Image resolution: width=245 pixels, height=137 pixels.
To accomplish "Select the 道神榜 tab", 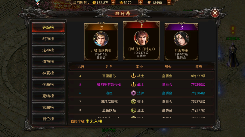I will click(x=48, y=62).
